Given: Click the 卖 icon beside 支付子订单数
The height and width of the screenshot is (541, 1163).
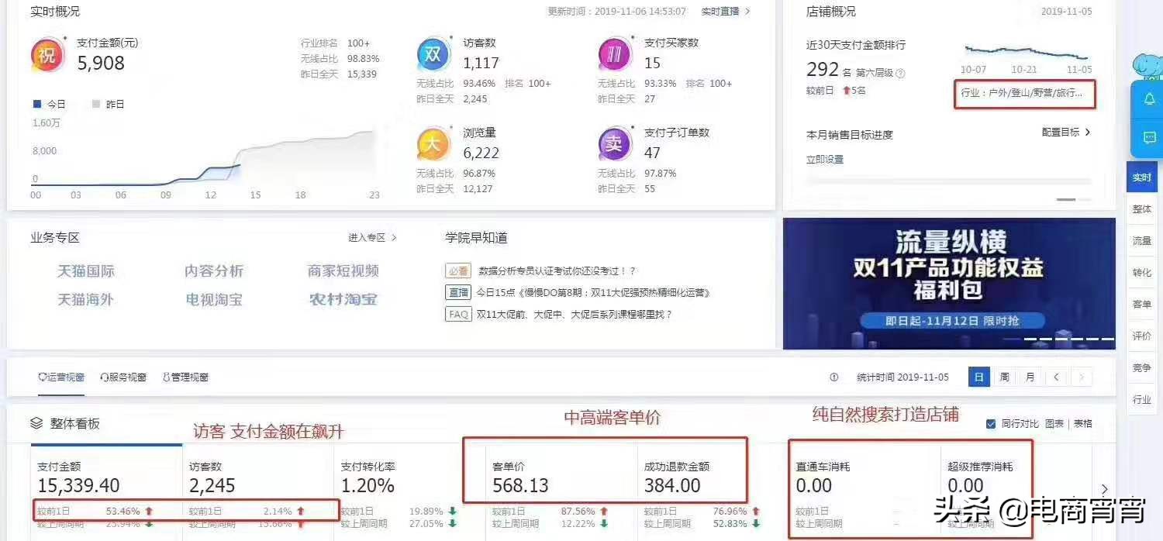Looking at the screenshot, I should (x=615, y=144).
